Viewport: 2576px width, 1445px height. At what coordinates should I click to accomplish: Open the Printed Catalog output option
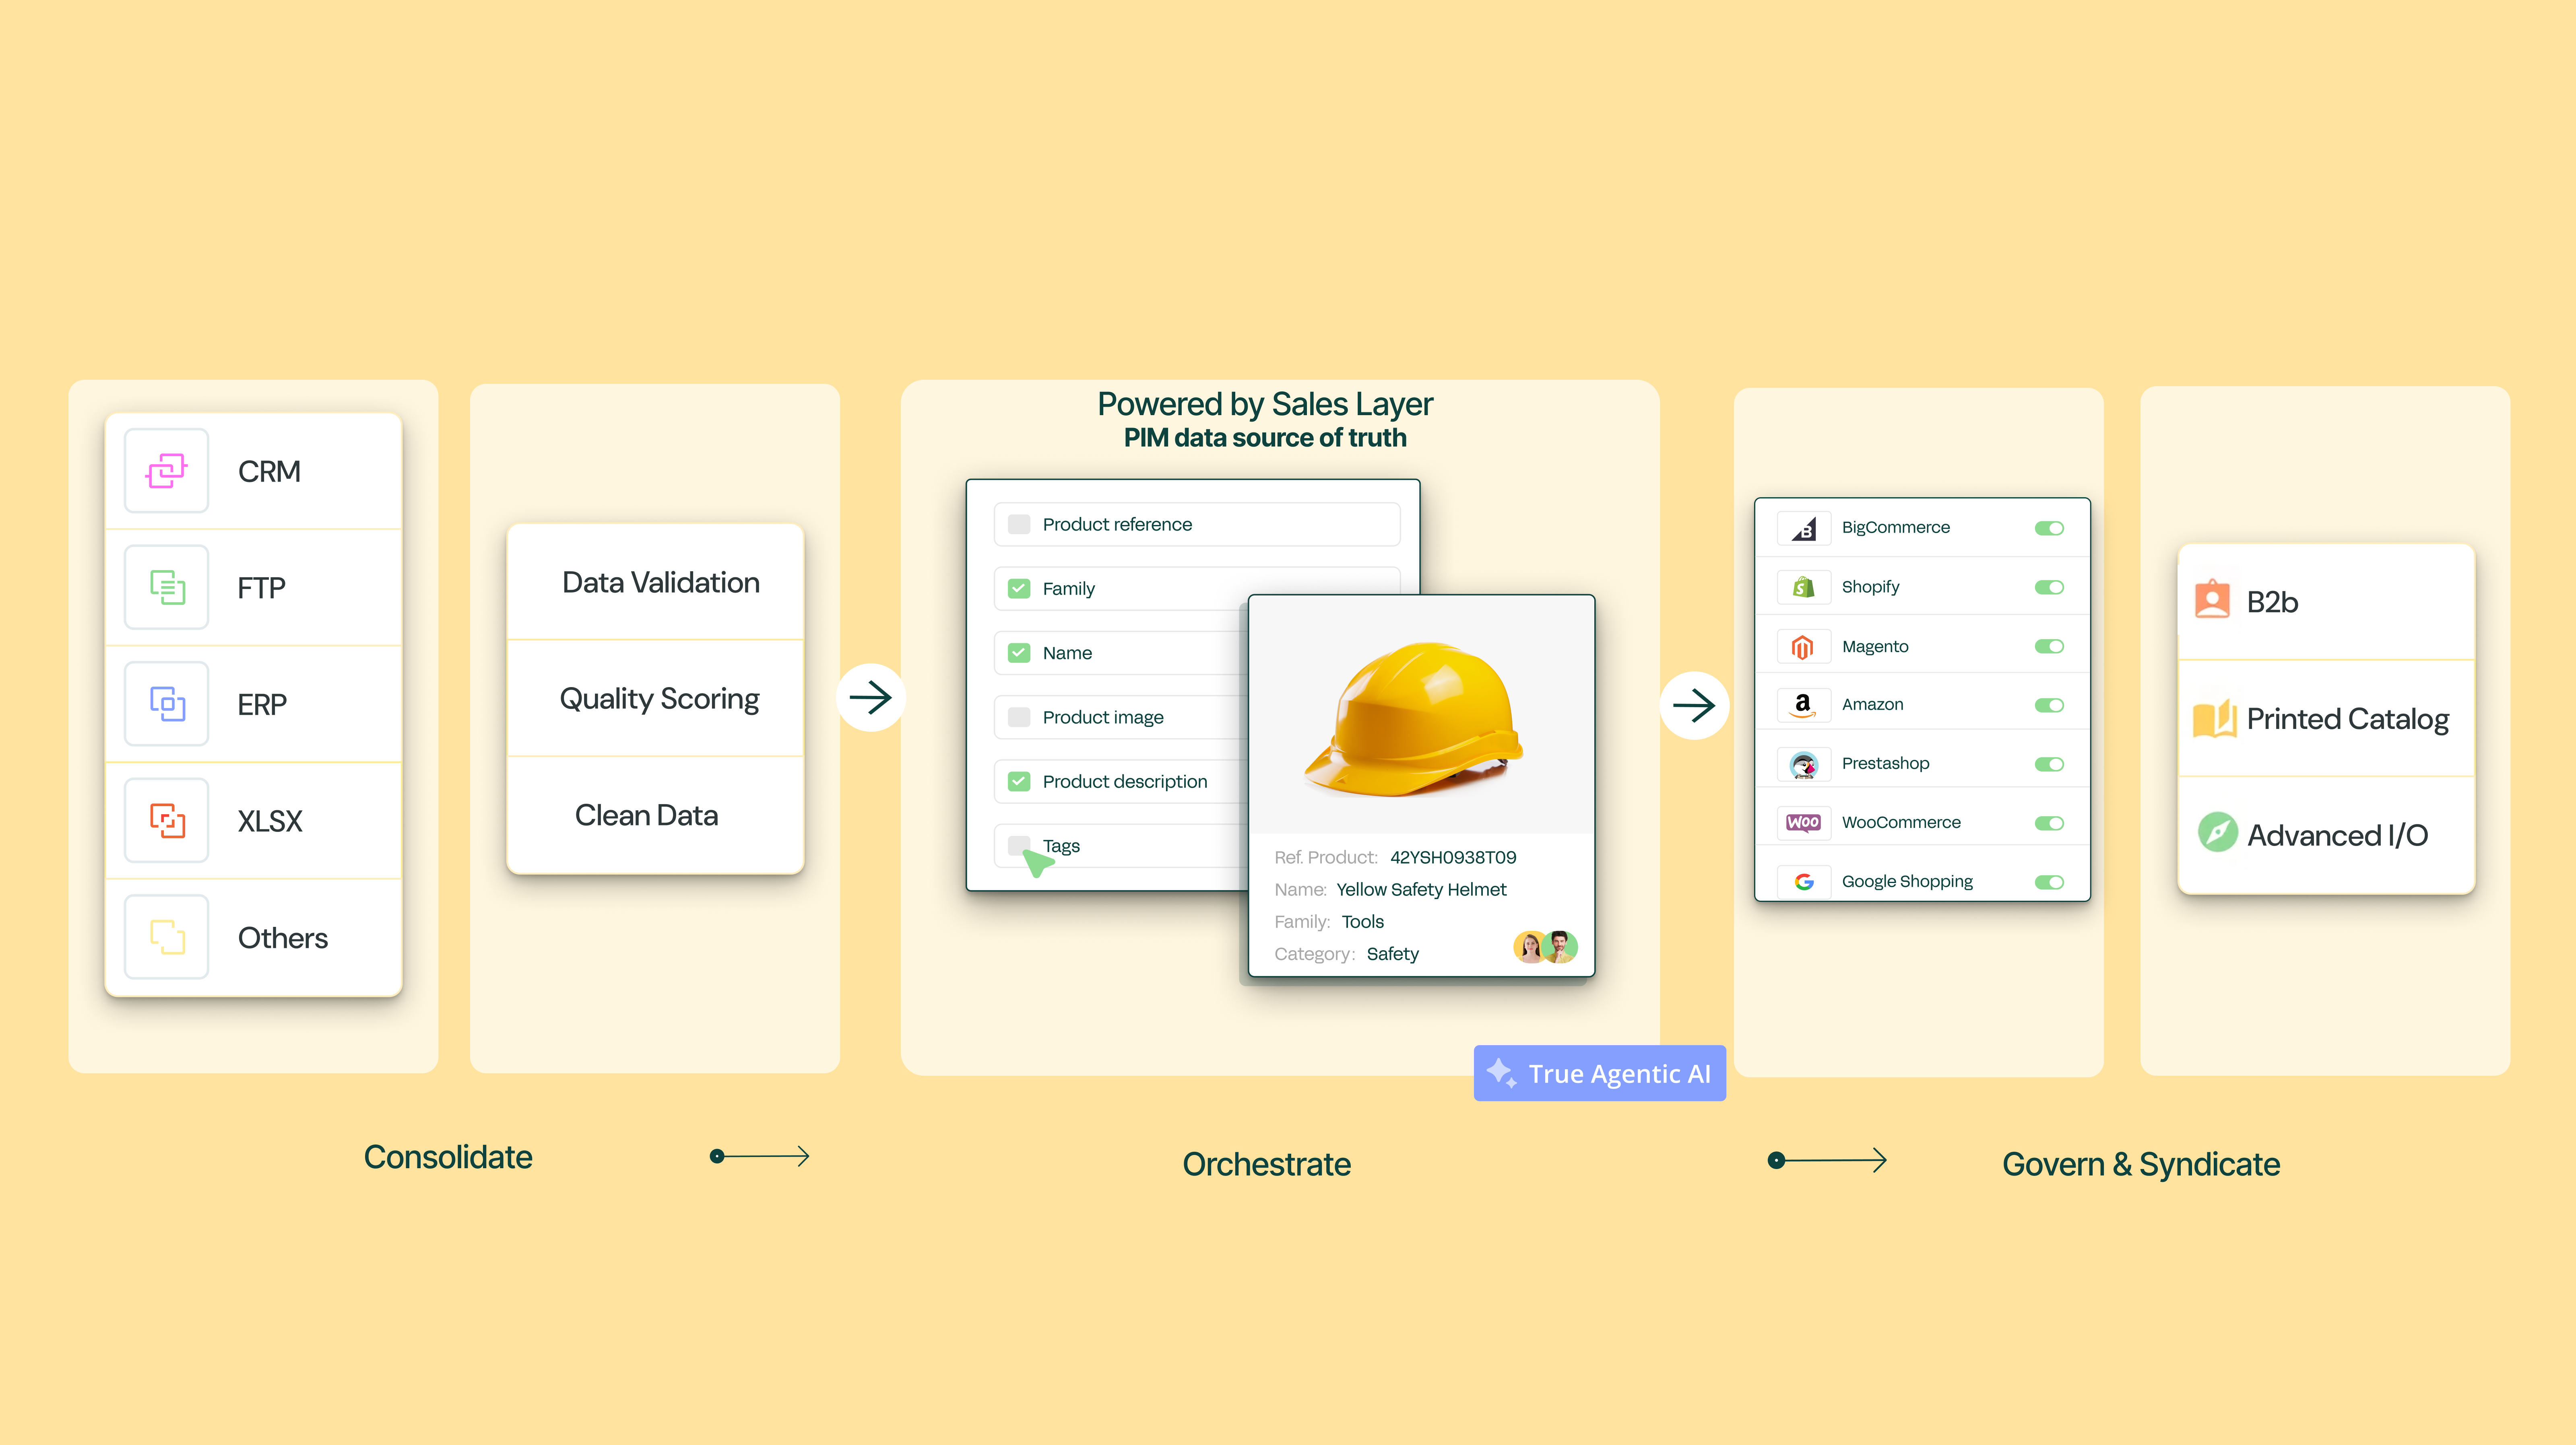click(2326, 718)
